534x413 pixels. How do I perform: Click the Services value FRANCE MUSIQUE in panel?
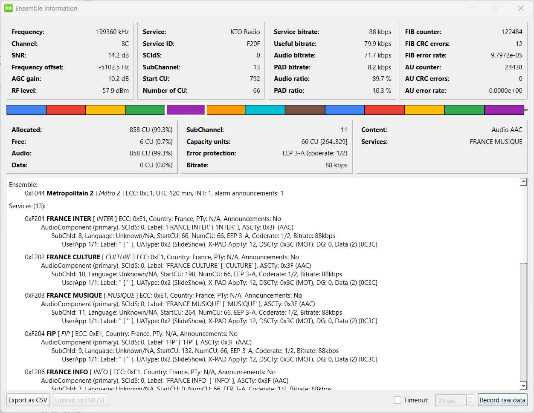point(496,142)
